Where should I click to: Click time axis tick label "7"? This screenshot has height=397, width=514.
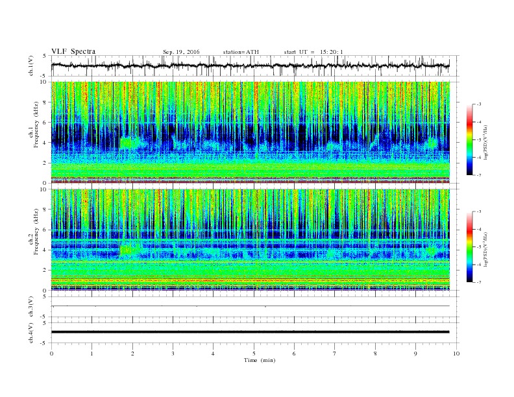click(335, 354)
